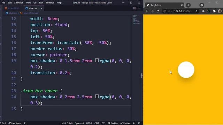Open notifications bell in status bar
The width and height of the screenshot is (223, 125).
(x=139, y=123)
